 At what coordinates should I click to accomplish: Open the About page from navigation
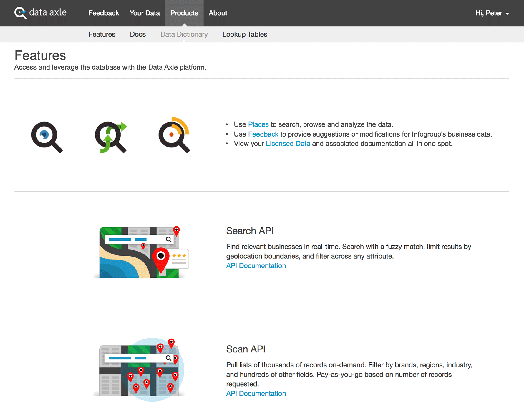click(218, 13)
